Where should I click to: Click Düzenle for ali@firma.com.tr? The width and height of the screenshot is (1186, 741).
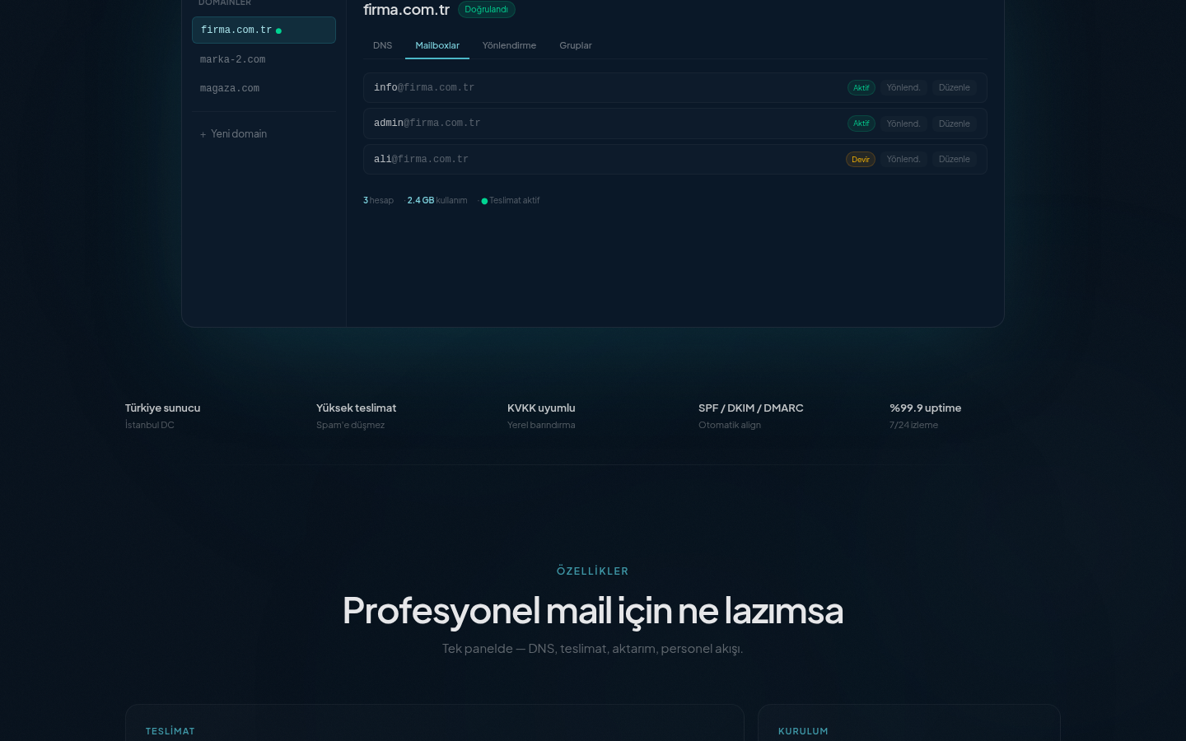pyautogui.click(x=955, y=159)
